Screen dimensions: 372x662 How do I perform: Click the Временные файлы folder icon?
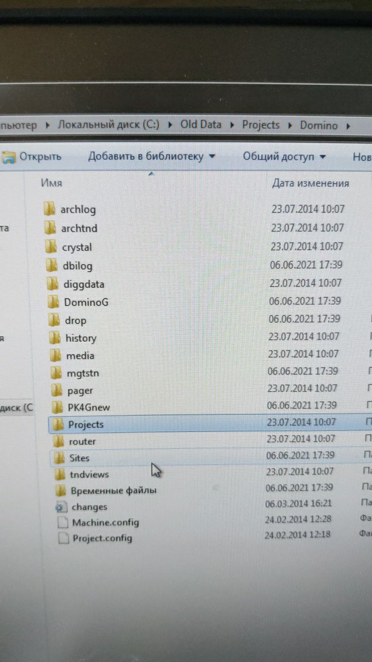61,490
